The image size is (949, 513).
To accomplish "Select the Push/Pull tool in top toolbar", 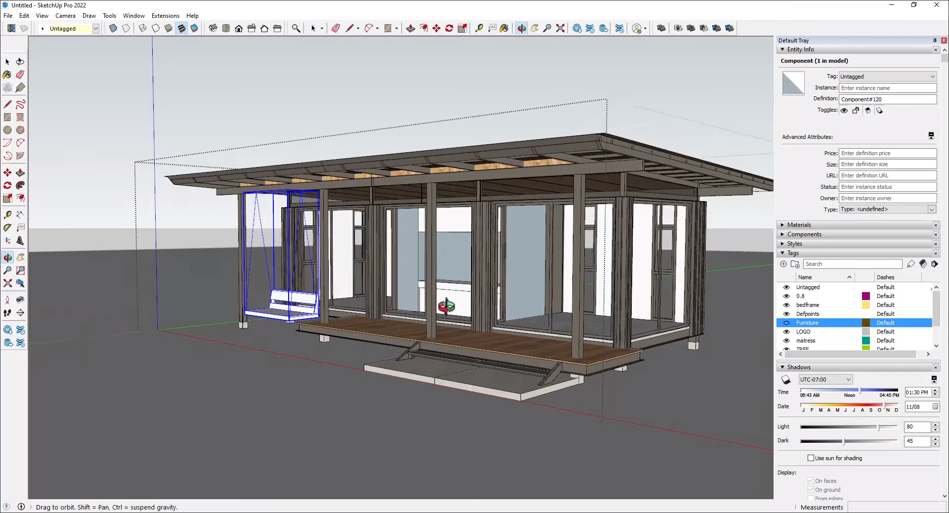I will [x=410, y=28].
